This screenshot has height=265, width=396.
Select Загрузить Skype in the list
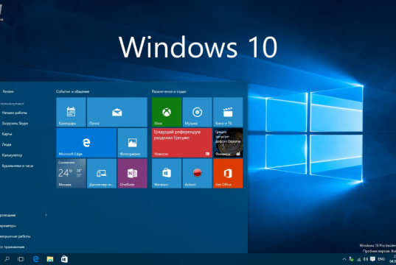point(15,123)
